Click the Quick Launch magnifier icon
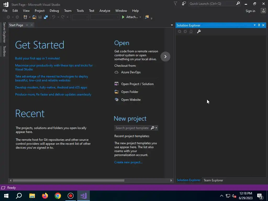This screenshot has width=268, height=201. tap(238, 3)
